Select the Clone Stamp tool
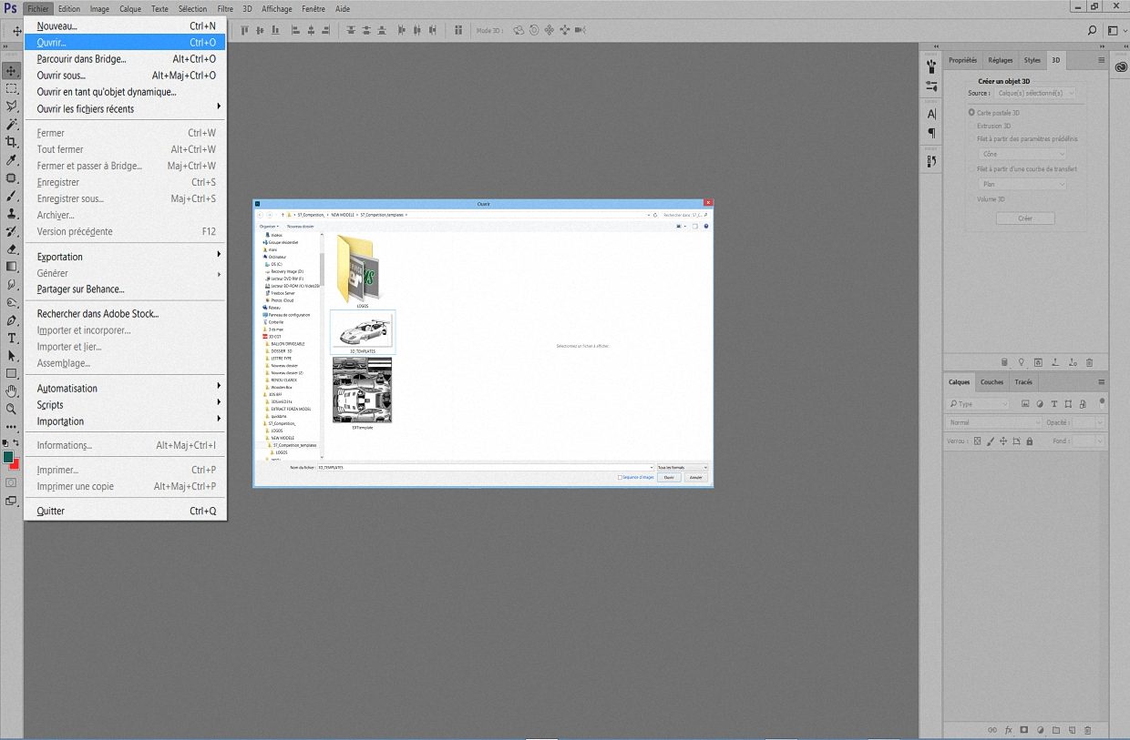1130x740 pixels. pyautogui.click(x=12, y=214)
